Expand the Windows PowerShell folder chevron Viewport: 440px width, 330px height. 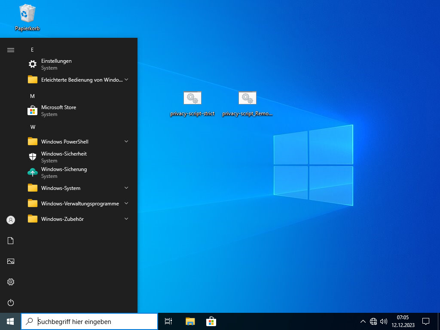(126, 141)
